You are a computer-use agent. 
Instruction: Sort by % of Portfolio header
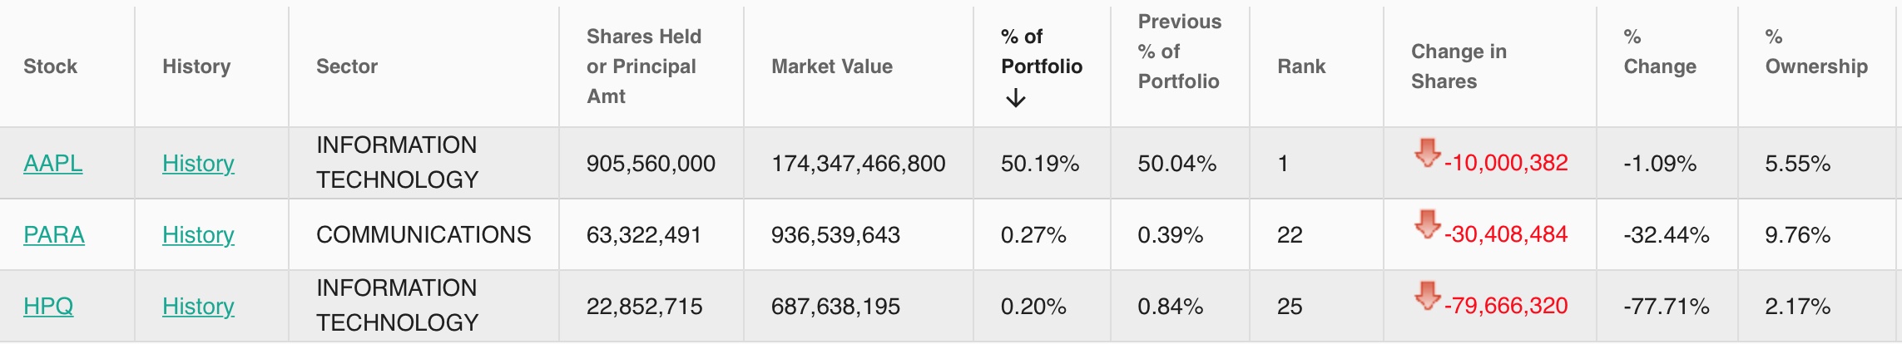point(1041,52)
